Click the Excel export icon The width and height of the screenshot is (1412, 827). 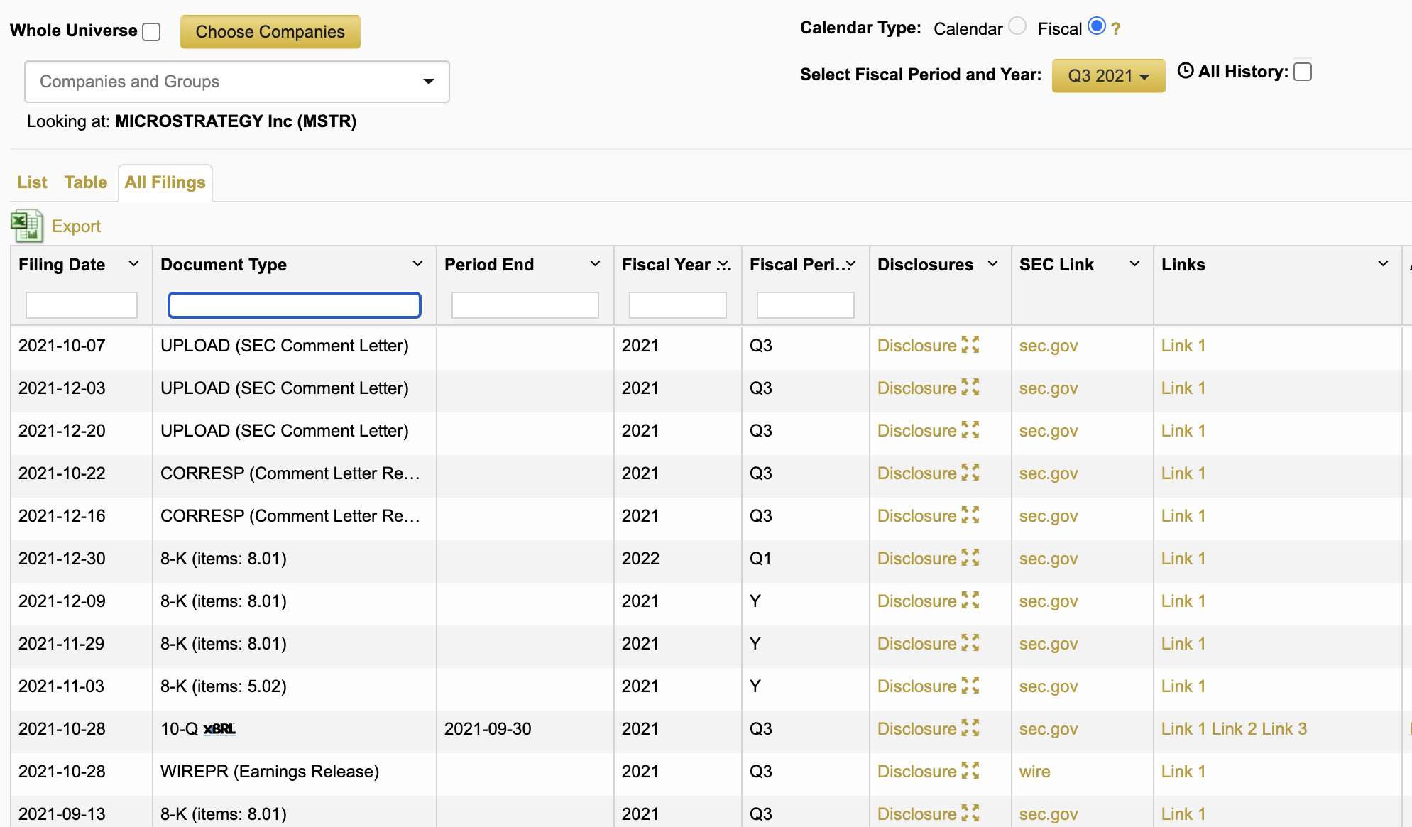(27, 226)
